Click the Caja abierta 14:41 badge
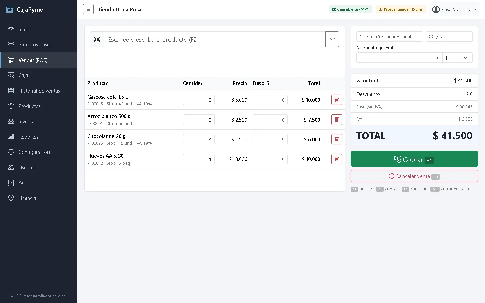 351,9
